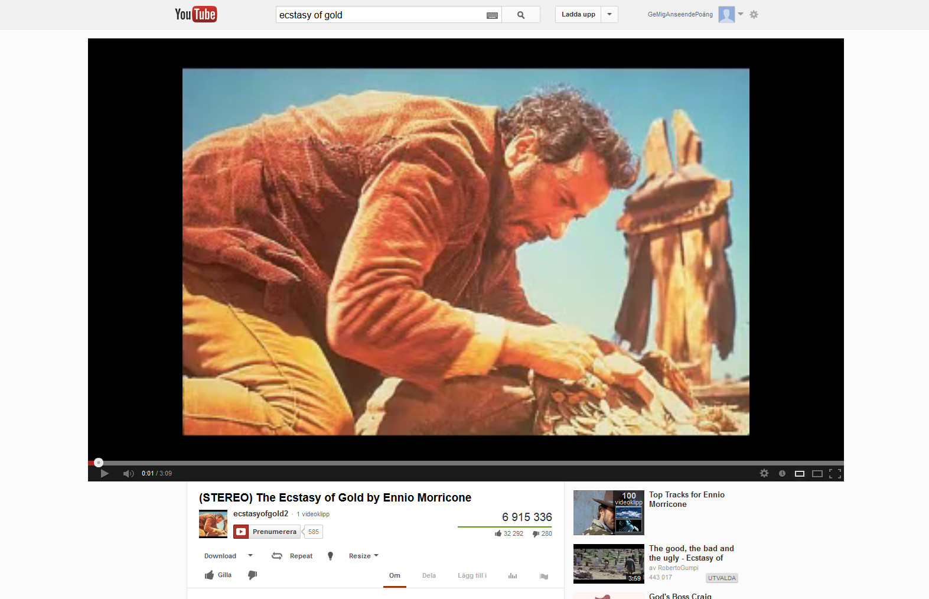The width and height of the screenshot is (929, 599).
Task: Switch the player to small size
Action: [x=800, y=473]
